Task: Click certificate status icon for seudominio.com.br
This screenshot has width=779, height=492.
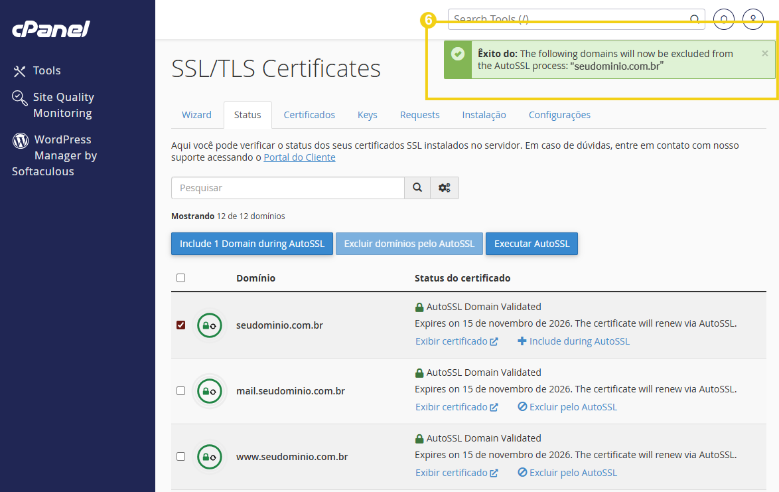Action: (x=210, y=325)
